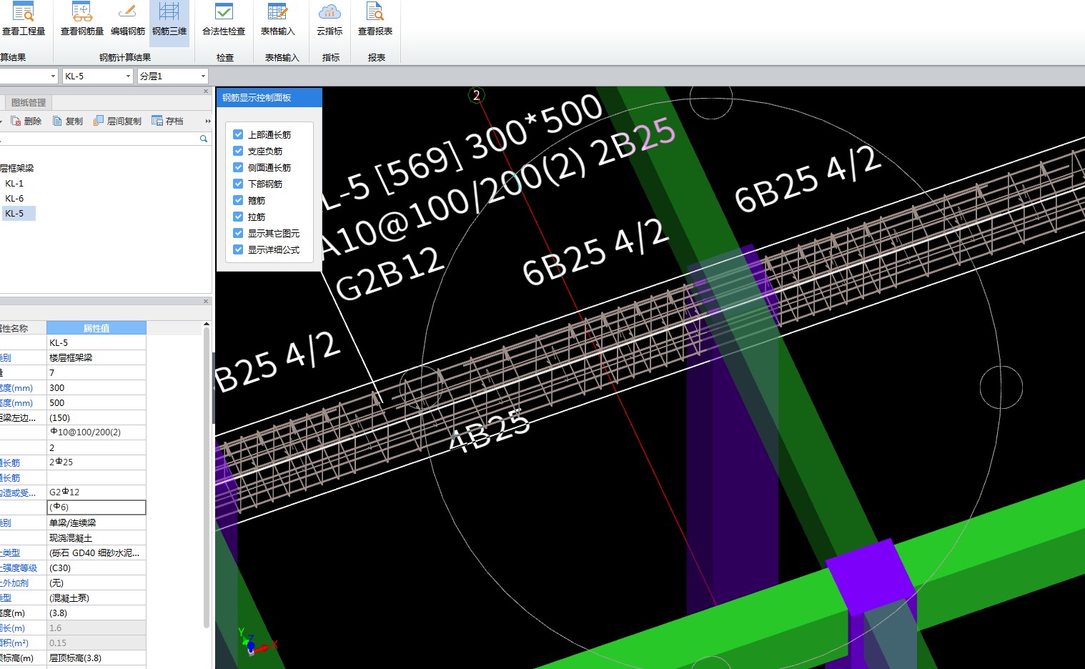Click 4B25 bottom rebar label in viewport
Viewport: 1085px width, 669px height.
[x=490, y=430]
